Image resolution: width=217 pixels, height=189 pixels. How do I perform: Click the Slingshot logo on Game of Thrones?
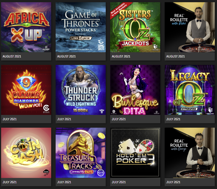click(x=101, y=45)
